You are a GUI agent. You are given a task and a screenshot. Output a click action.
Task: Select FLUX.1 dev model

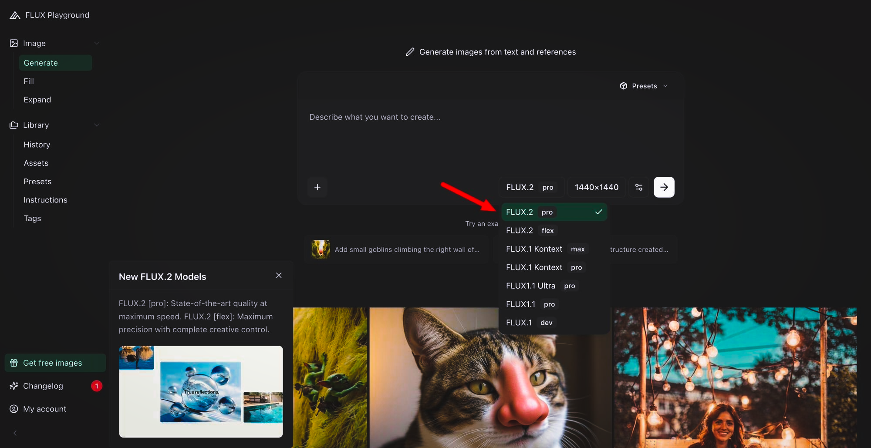pos(554,323)
